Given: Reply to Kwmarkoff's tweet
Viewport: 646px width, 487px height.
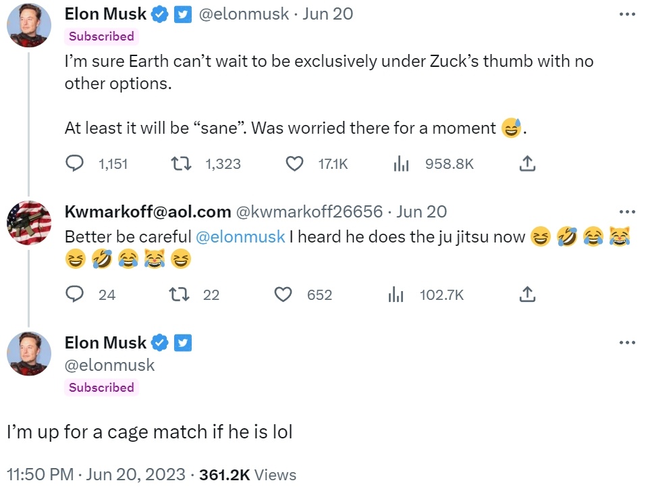Looking at the screenshot, I should tap(74, 294).
